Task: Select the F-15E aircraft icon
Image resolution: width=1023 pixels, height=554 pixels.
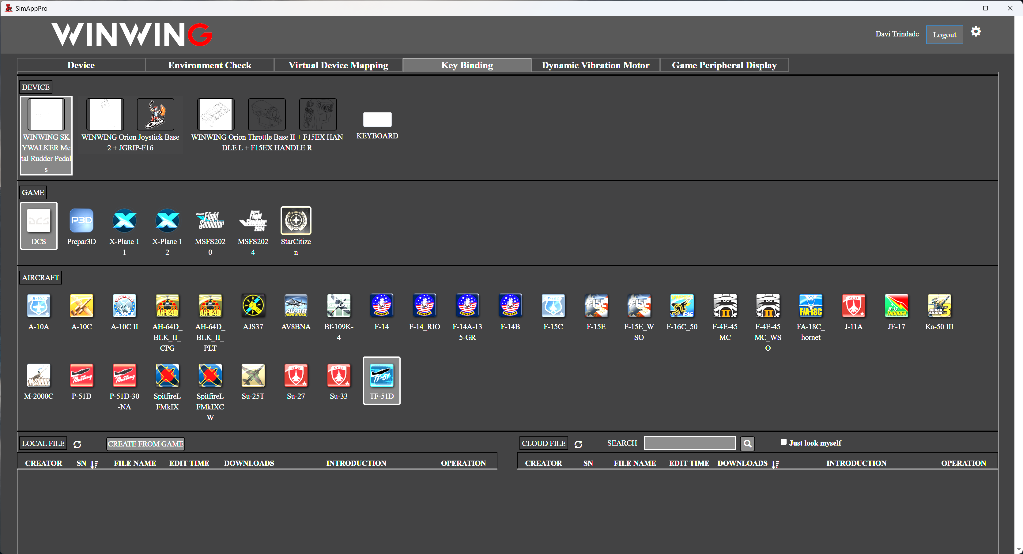Action: (596, 306)
